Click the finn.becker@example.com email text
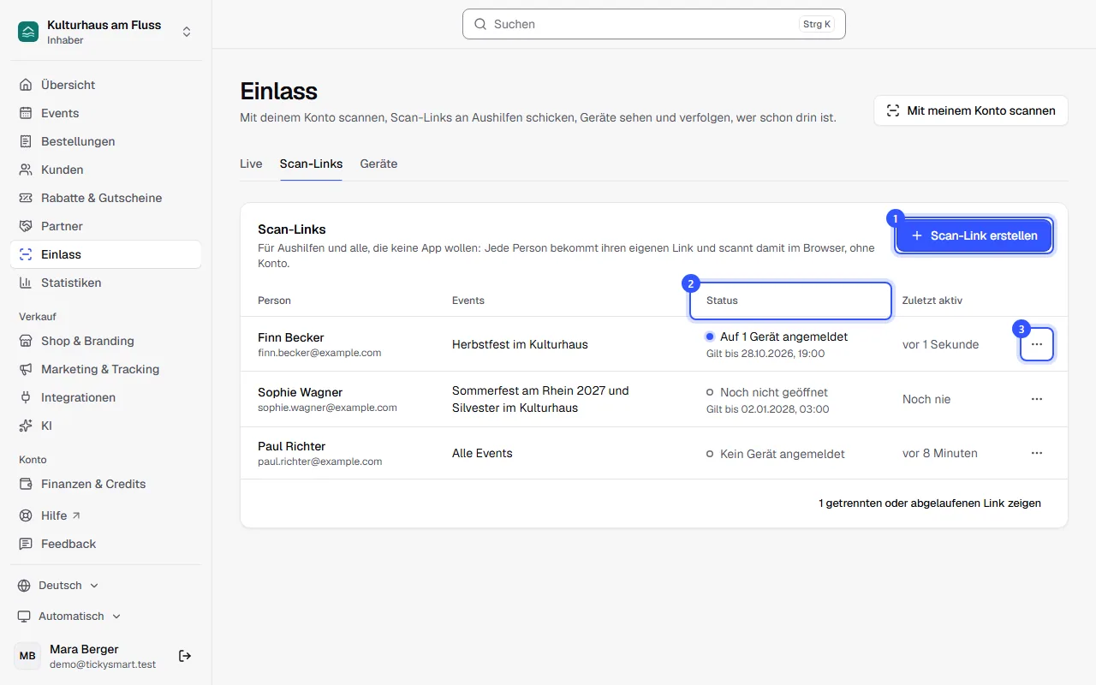This screenshot has width=1096, height=685. point(319,353)
